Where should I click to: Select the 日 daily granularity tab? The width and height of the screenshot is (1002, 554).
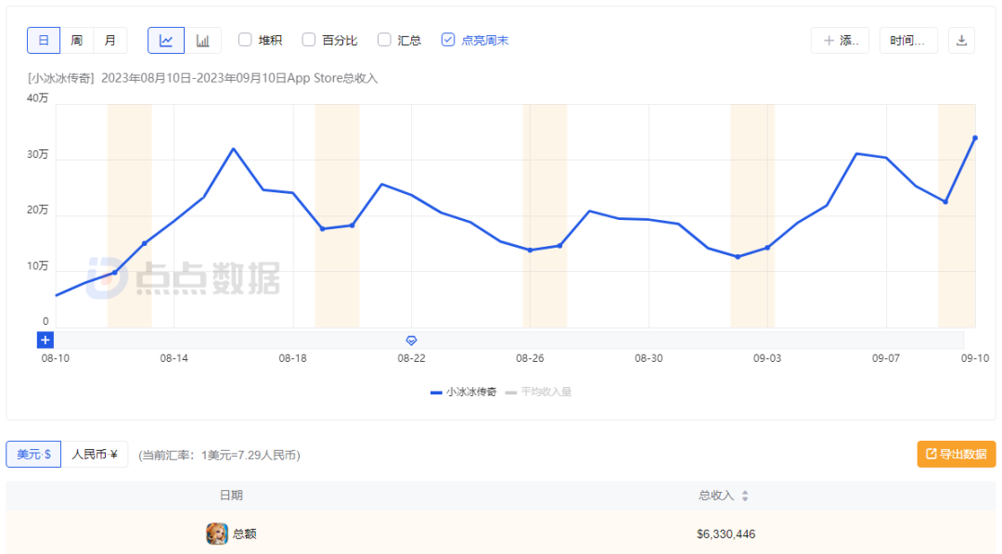[x=44, y=41]
